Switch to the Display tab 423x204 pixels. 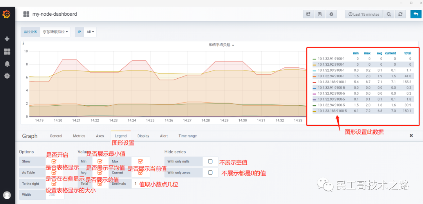[x=143, y=136]
